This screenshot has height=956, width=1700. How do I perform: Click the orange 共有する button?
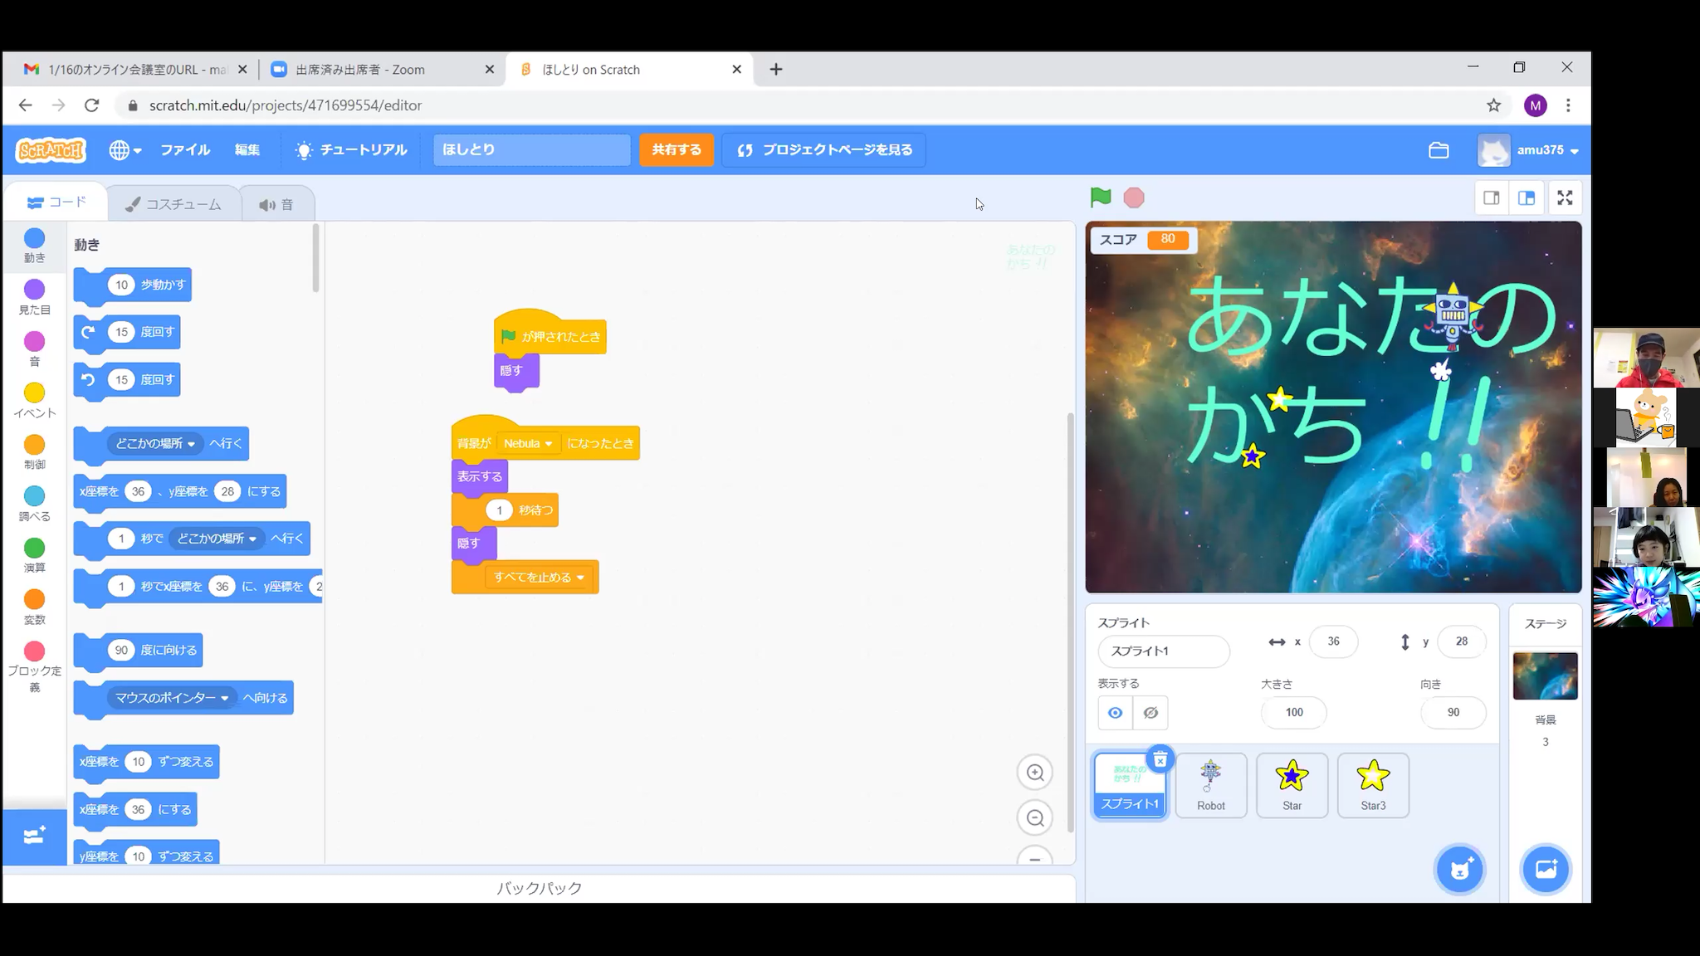click(x=677, y=150)
